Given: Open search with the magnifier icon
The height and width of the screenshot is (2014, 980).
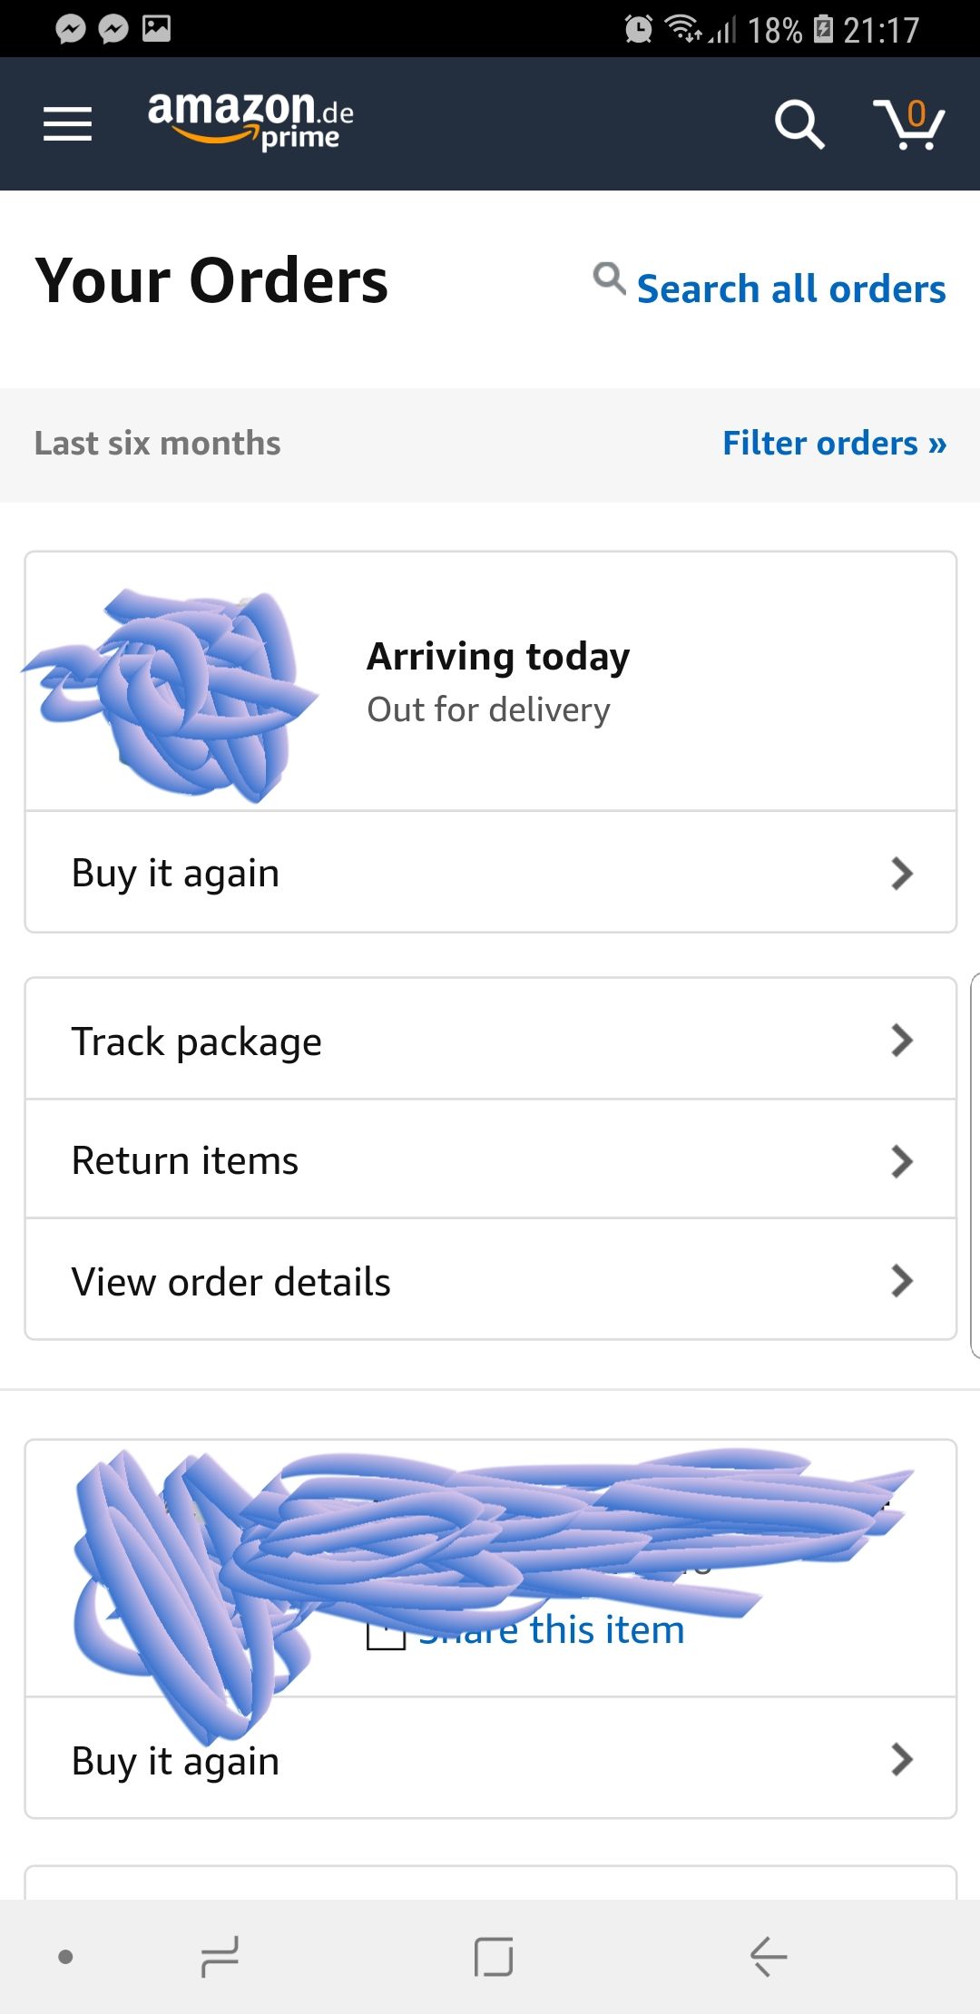Looking at the screenshot, I should [799, 123].
